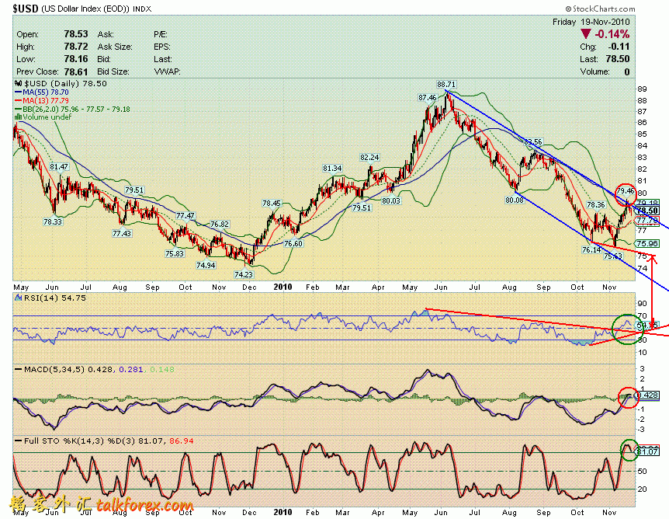Click the 74.23 lowest price label

point(244,274)
